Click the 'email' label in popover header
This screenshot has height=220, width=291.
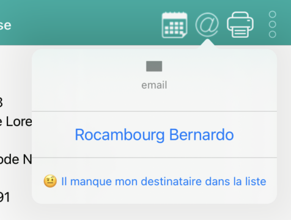point(154,85)
